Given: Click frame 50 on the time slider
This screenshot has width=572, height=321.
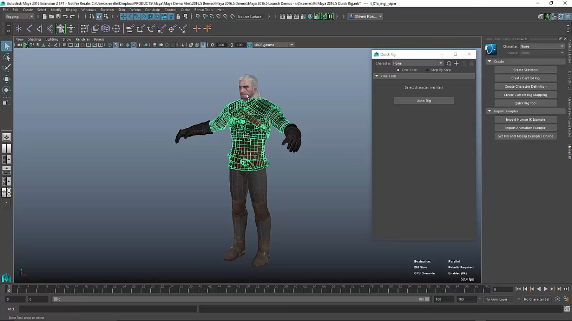Looking at the screenshot, I should point(249,289).
